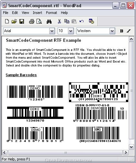Screen dimensions: 136x163
Task: Click inside the Arial font name field
Action: coord(27,31)
